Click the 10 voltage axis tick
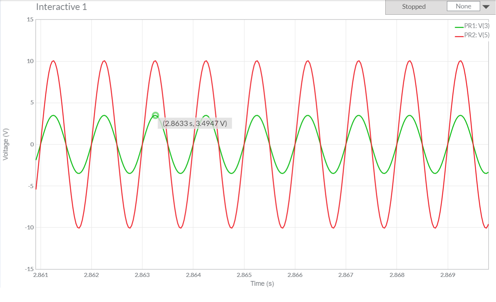This screenshot has height=302, width=496. coord(30,61)
